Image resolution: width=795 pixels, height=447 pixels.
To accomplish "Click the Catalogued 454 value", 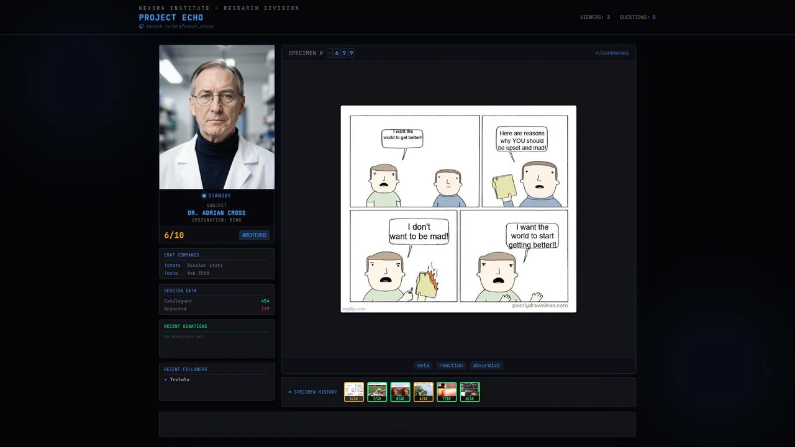I will coord(265,301).
